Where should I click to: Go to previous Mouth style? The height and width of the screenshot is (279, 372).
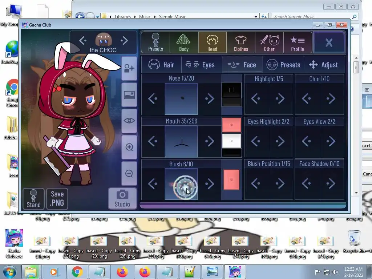pos(153,141)
